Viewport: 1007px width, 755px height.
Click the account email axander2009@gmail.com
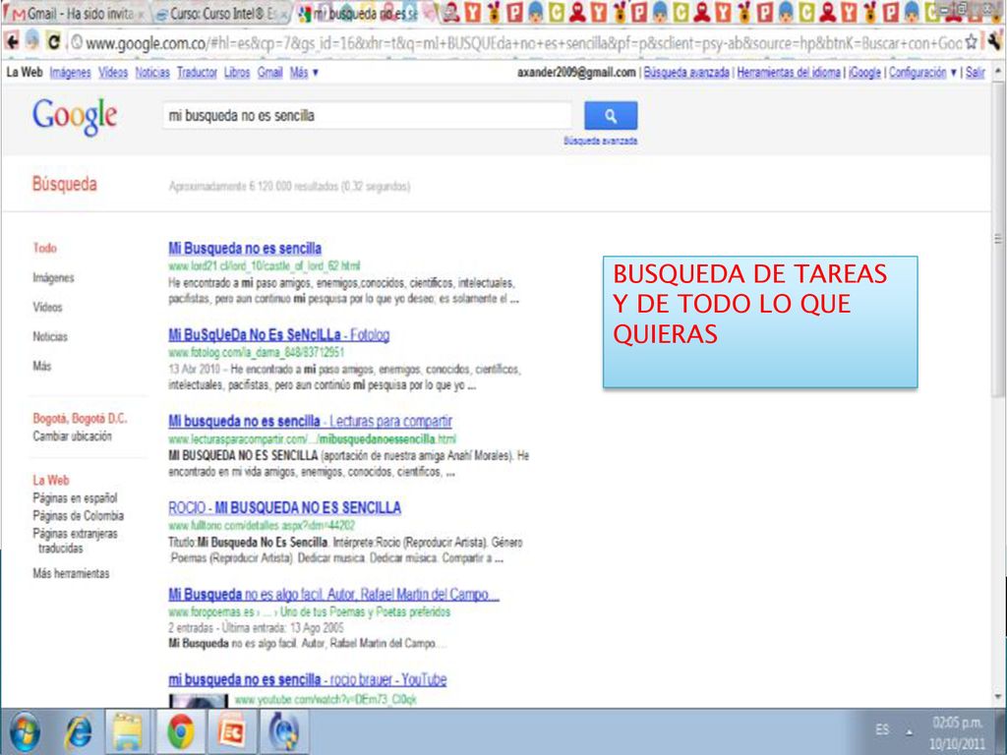[576, 73]
